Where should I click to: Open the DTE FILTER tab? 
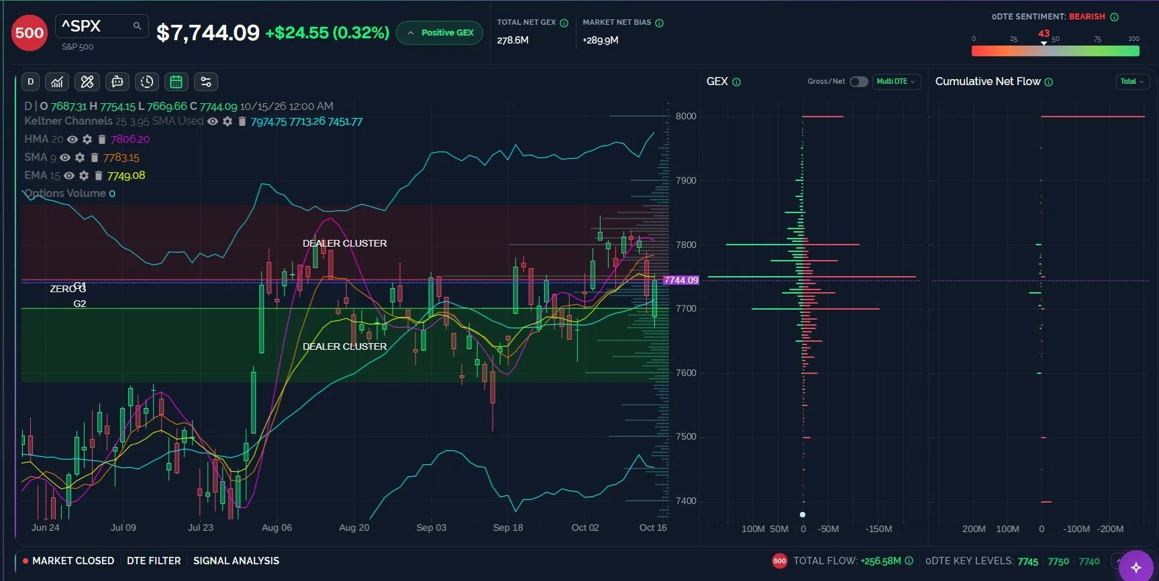coord(154,561)
